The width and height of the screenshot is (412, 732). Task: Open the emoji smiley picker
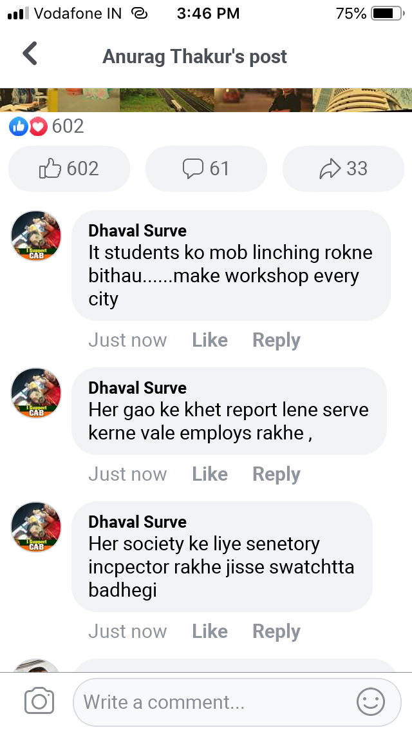coord(371,702)
